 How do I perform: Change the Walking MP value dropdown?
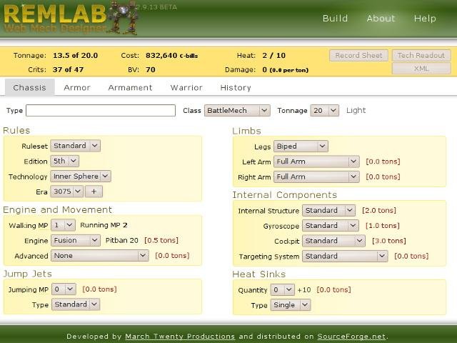pyautogui.click(x=63, y=225)
